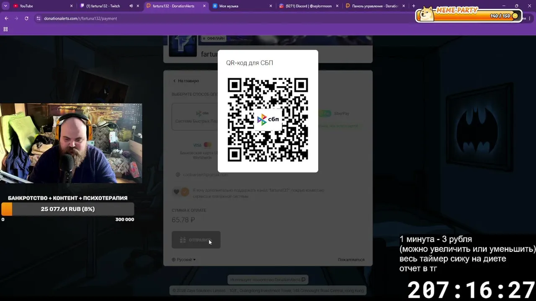View site information icon in address bar
Viewport: 536px width, 301px height.
[39, 18]
